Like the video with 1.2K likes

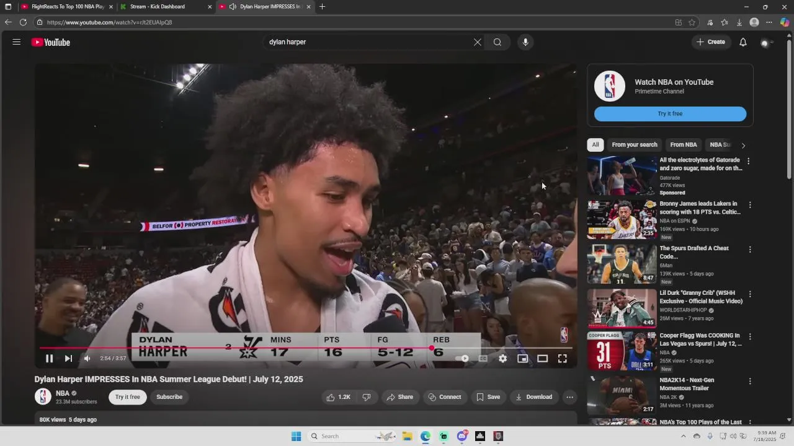[x=338, y=397]
